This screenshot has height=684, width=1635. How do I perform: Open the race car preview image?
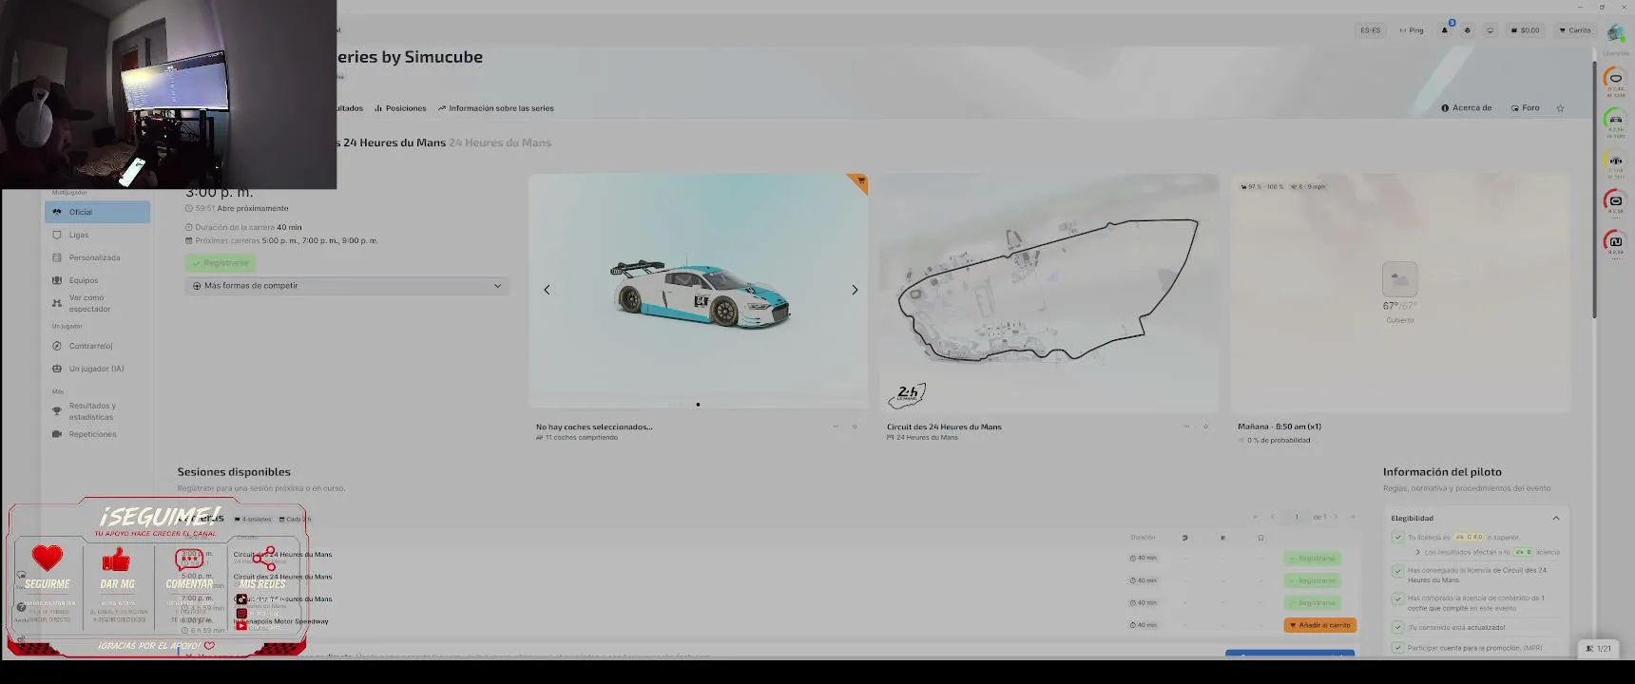(x=699, y=291)
